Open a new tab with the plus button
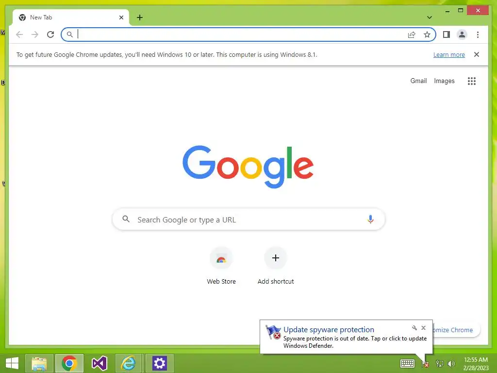Screen dimensions: 497x373 (x=140, y=17)
